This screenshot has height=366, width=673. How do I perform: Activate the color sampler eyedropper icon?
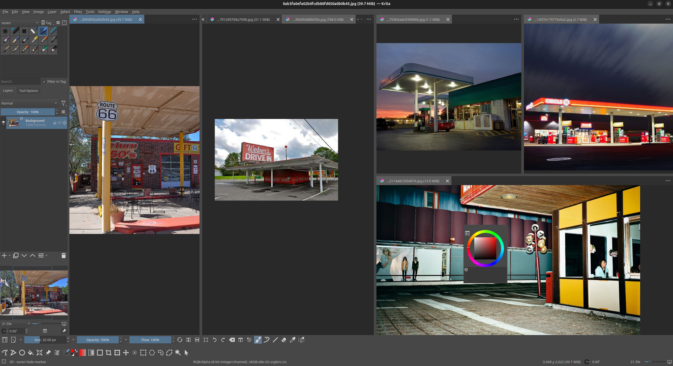pyautogui.click(x=292, y=340)
